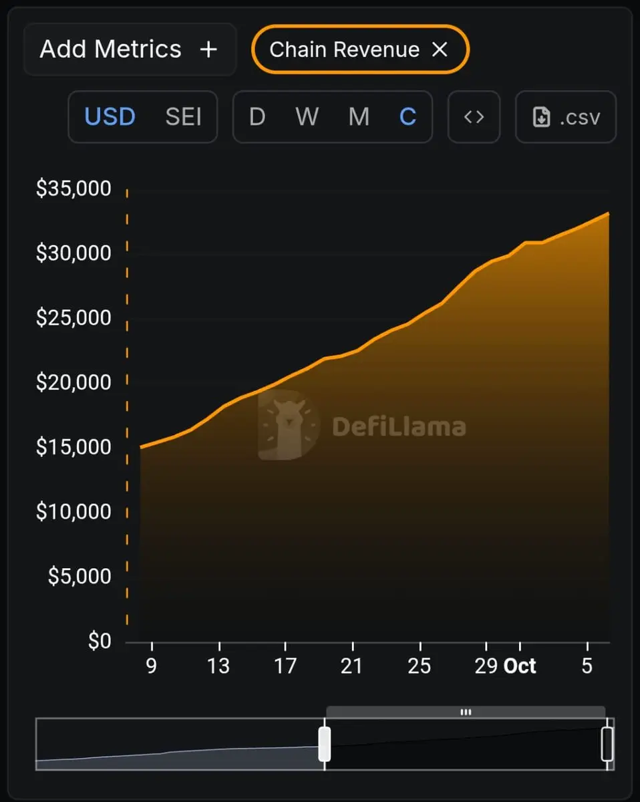
Task: Click the DefiLlama watermark logo
Action: [x=361, y=425]
